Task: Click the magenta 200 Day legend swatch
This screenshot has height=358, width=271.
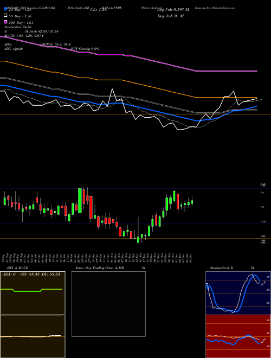Action: click(x=5, y=22)
